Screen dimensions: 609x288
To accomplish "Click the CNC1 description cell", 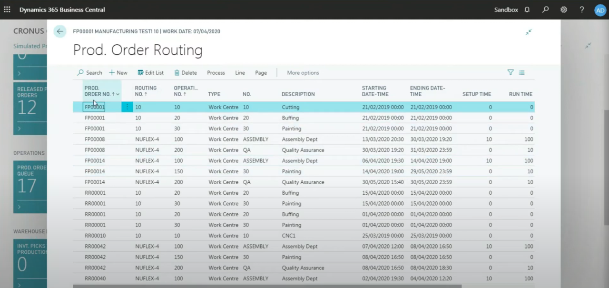I will pos(289,236).
